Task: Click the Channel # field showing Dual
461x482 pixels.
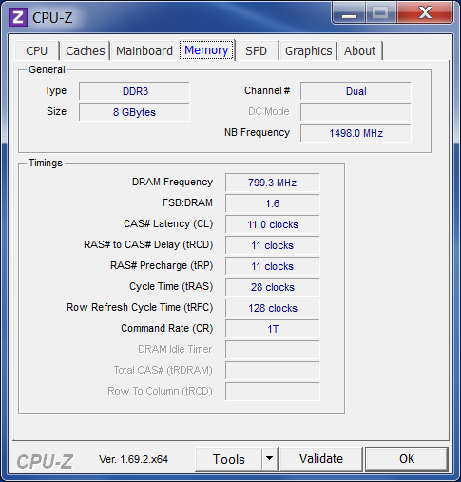Action: tap(355, 91)
